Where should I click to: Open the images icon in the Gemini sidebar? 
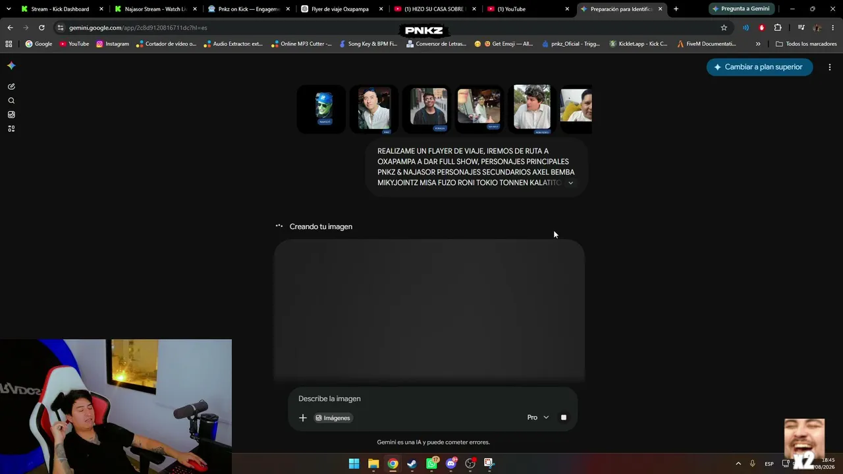11,115
